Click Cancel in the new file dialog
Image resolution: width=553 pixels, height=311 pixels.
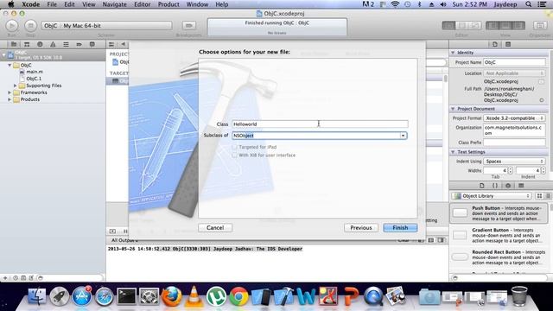click(x=215, y=228)
